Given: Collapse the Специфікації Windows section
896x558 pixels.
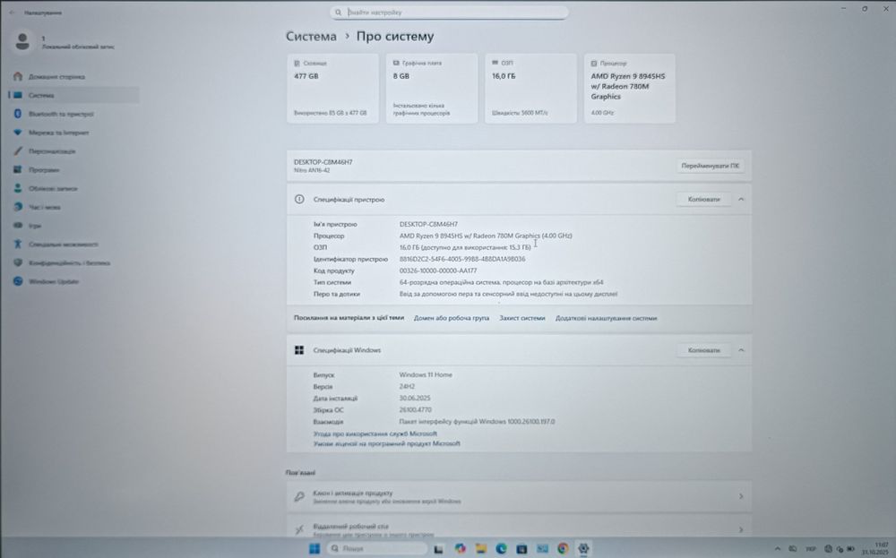Looking at the screenshot, I should click(x=741, y=350).
